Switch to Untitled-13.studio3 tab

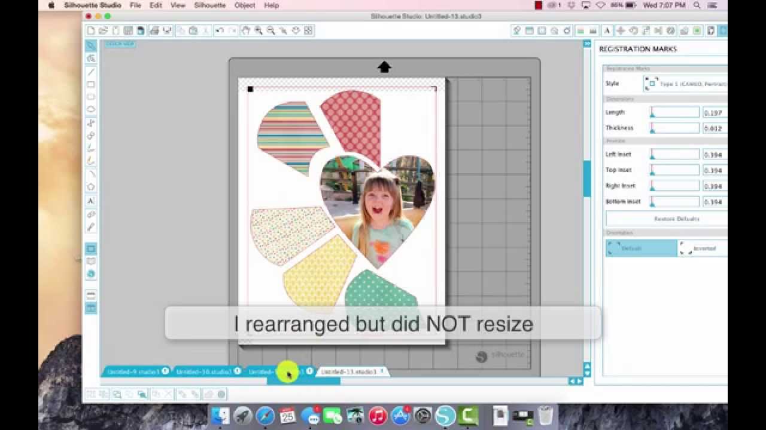point(349,371)
